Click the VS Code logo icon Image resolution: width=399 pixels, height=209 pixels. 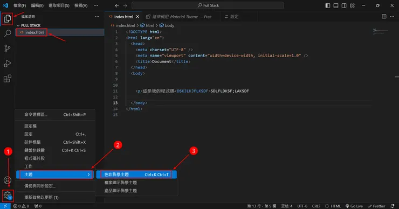(x=5, y=5)
